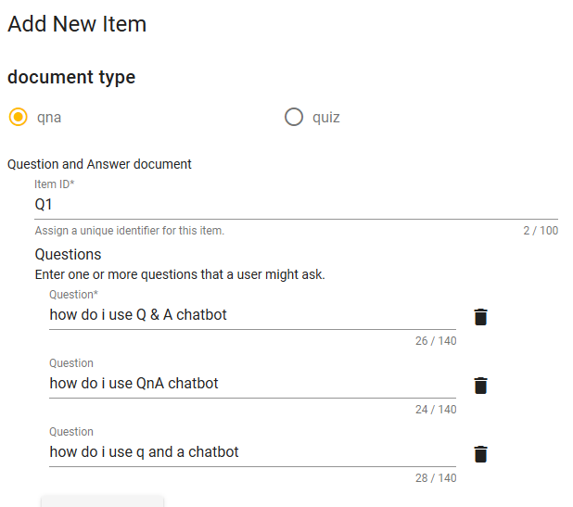Click the 'Add New Item' dialog heading
This screenshot has height=507, width=573.
point(77,24)
